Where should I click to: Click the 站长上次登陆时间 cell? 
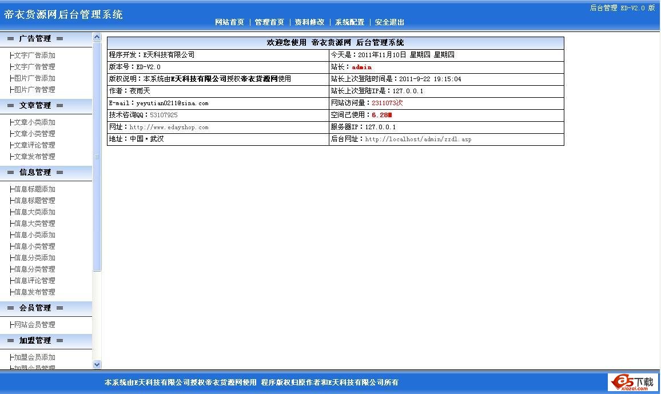[x=447, y=79]
